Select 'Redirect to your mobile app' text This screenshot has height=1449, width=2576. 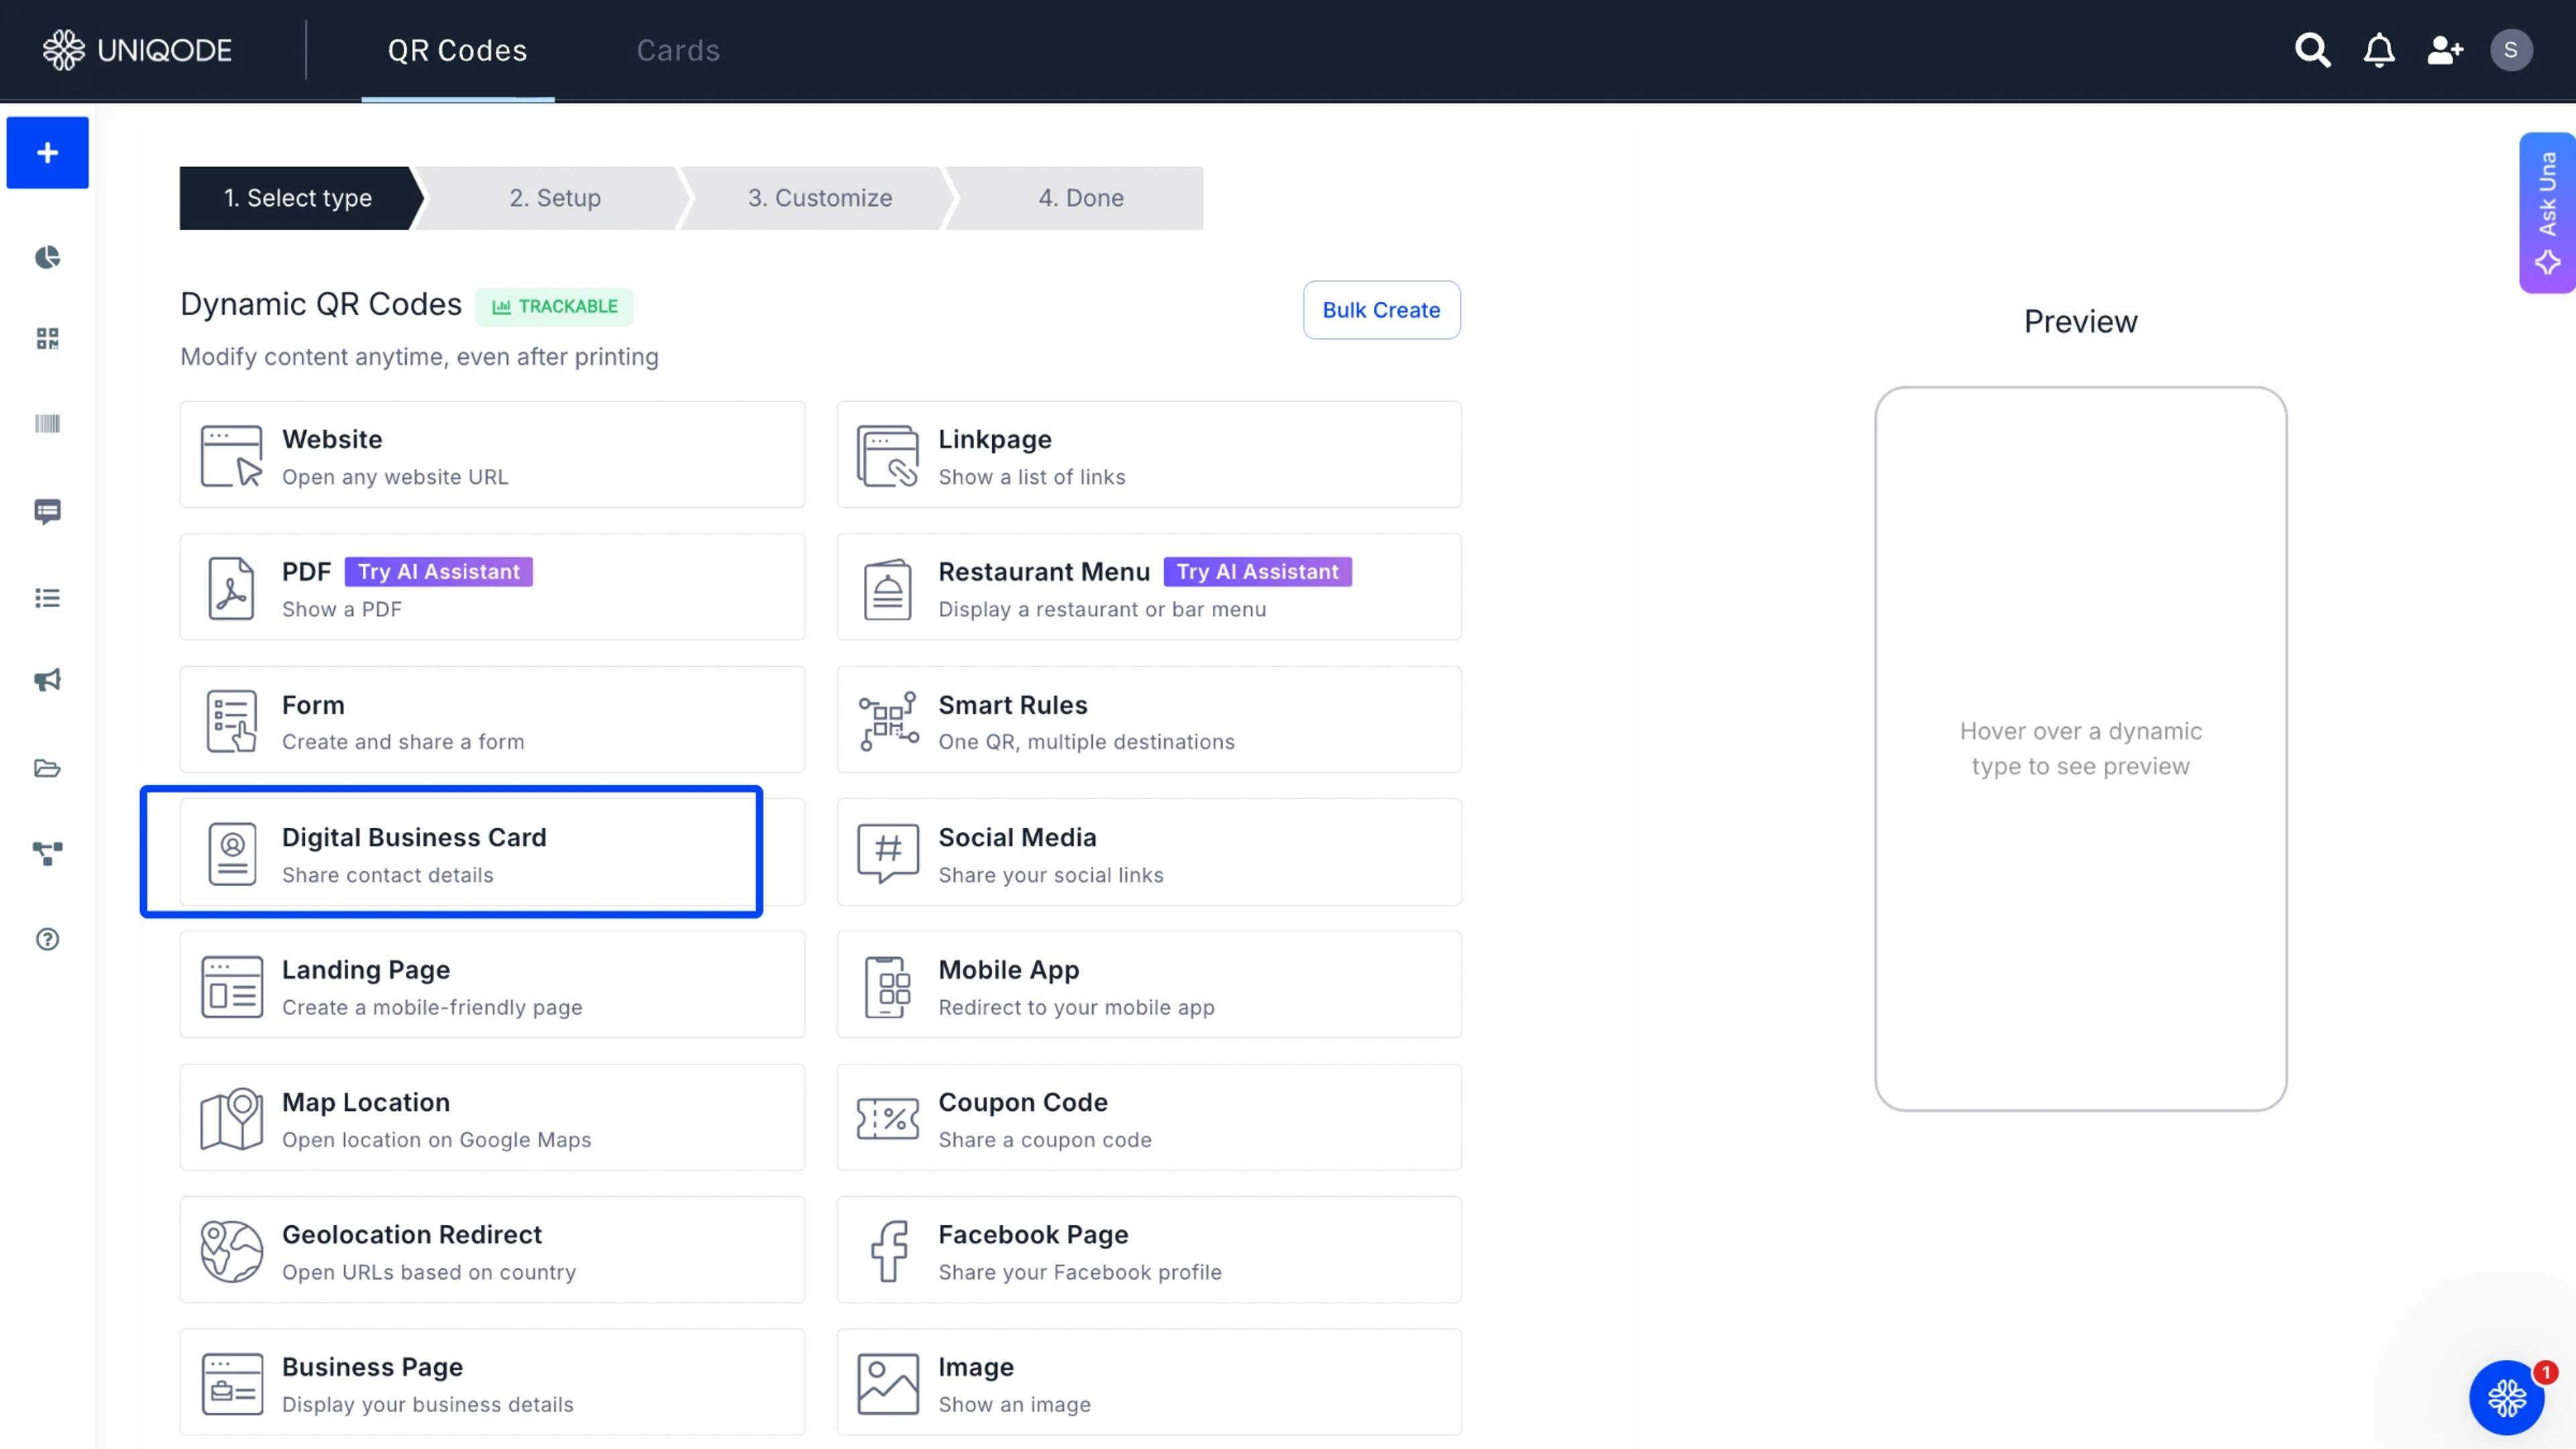1077,1007
